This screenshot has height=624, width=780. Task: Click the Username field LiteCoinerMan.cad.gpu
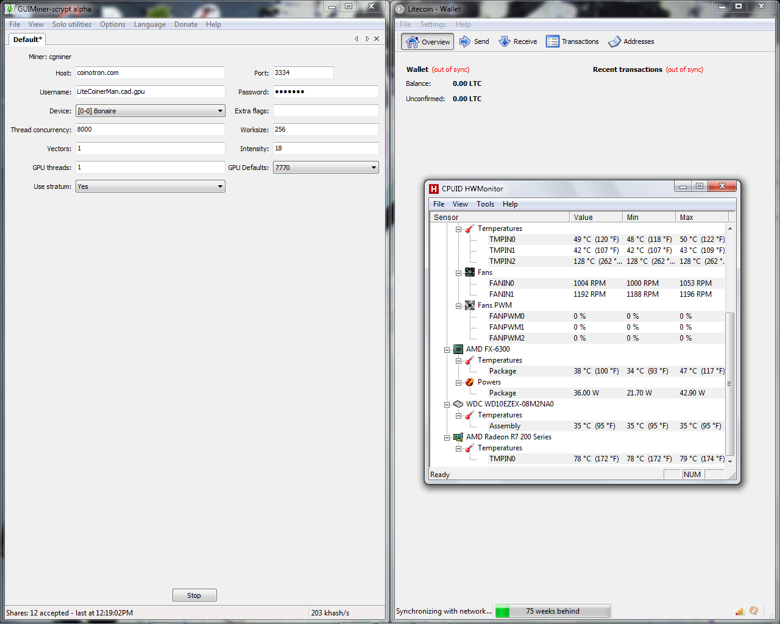pyautogui.click(x=151, y=91)
